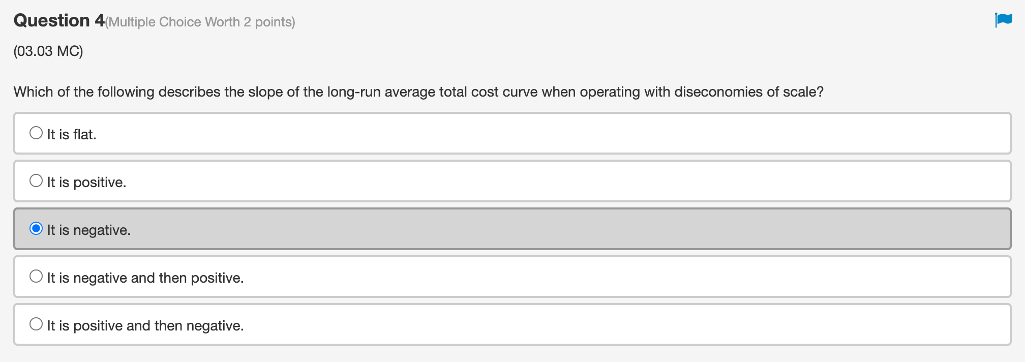Click the (03.03 MC) label
Screen dimensions: 1025x362
tap(47, 51)
